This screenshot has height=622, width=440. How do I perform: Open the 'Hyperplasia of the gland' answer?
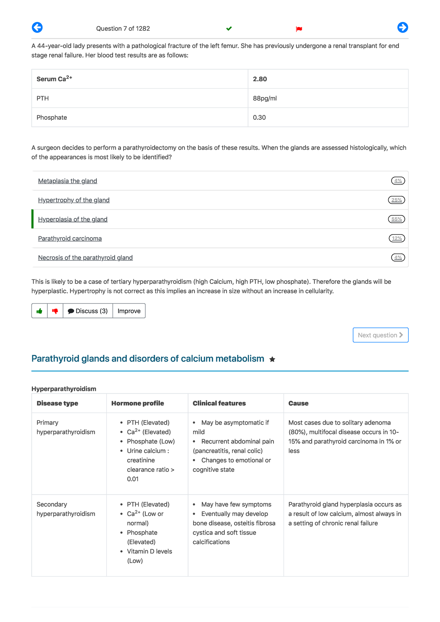73,219
